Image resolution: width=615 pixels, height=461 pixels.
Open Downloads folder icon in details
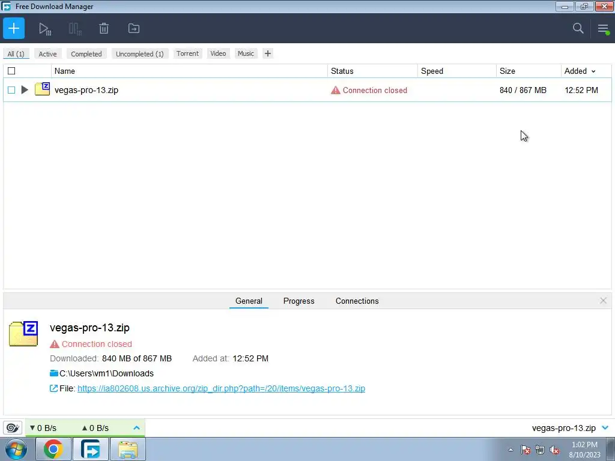53,373
